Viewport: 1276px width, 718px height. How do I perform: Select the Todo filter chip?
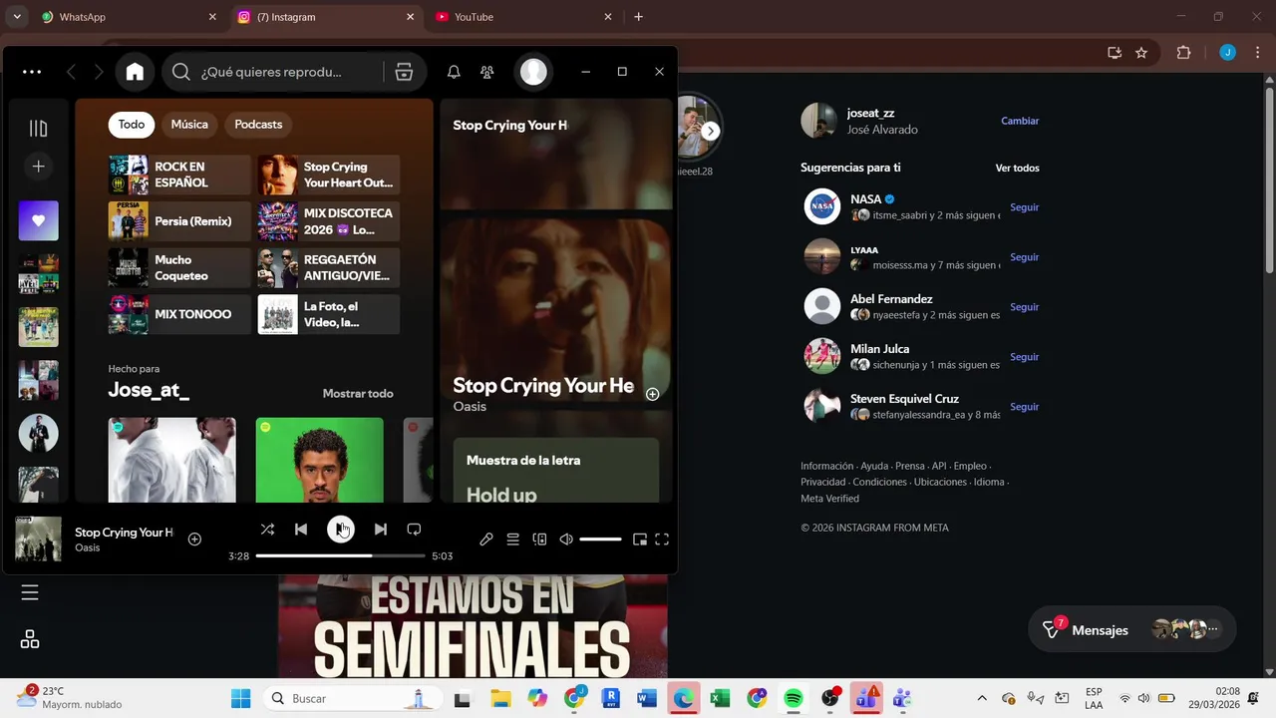(x=132, y=125)
